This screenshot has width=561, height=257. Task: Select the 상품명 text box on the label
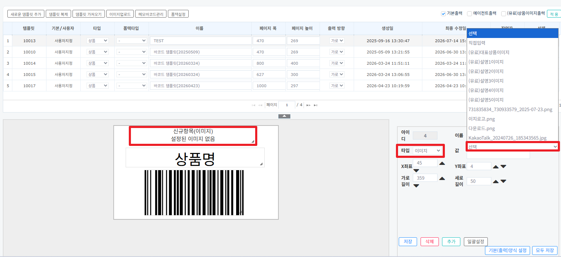tap(195, 158)
